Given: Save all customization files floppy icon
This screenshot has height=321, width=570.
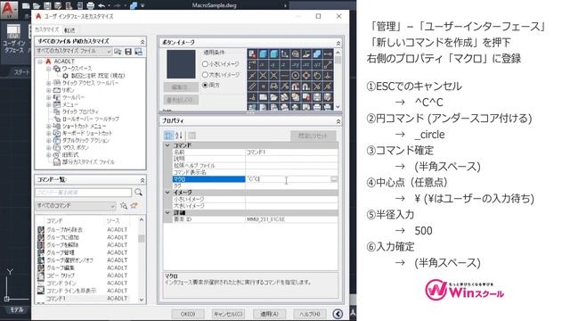Looking at the screenshot, I should click(128, 52).
